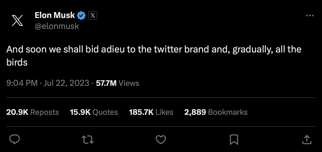Viewport: 322px width, 152px height.
Task: Show the 15.9K Quotes list
Action: click(94, 112)
